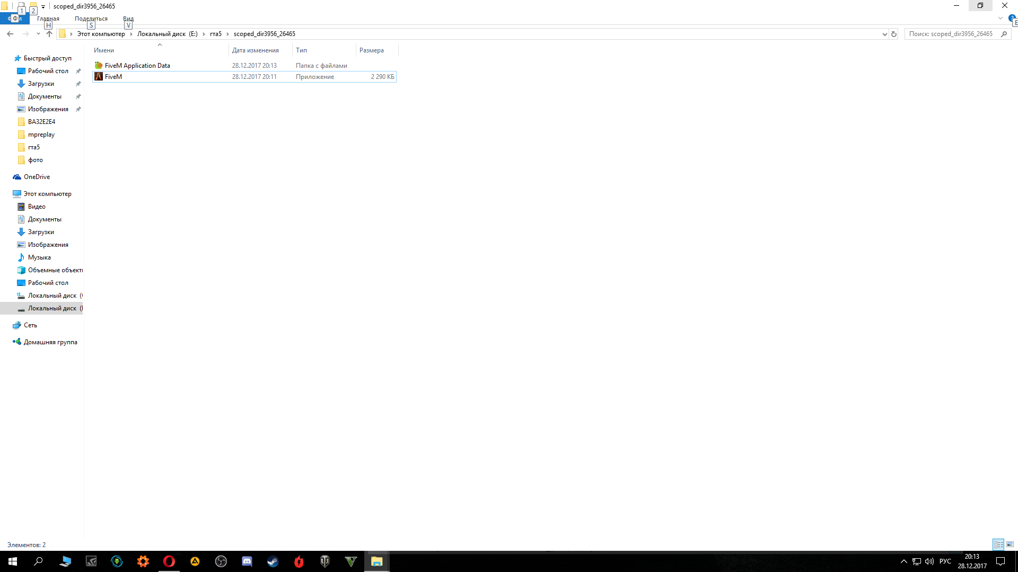Switch to large thumbnails view layout
This screenshot has height=572, width=1018.
pyautogui.click(x=1010, y=544)
